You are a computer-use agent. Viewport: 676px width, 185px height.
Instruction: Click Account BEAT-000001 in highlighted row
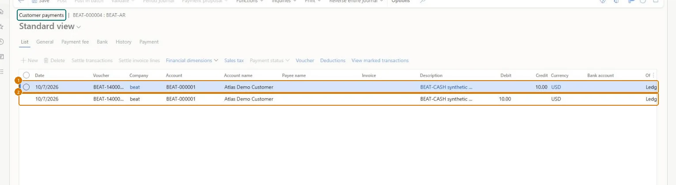(x=181, y=87)
